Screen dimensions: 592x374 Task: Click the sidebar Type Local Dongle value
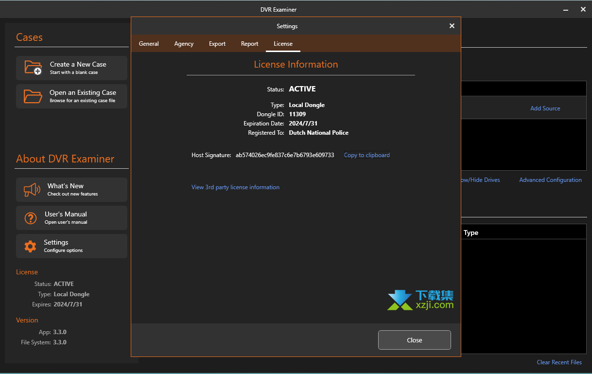pyautogui.click(x=71, y=294)
